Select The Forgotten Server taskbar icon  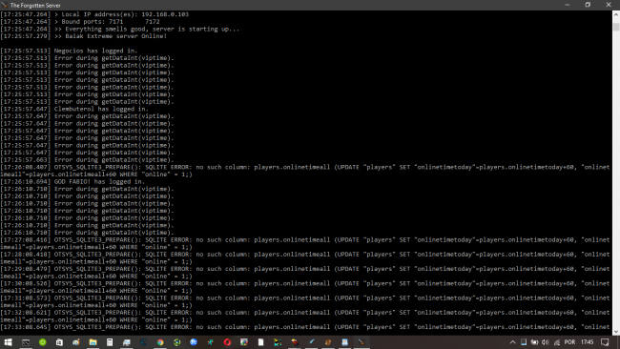pos(361,342)
